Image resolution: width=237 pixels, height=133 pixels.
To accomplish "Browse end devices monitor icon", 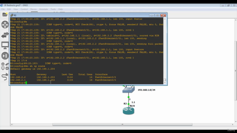I will pos(5,45).
